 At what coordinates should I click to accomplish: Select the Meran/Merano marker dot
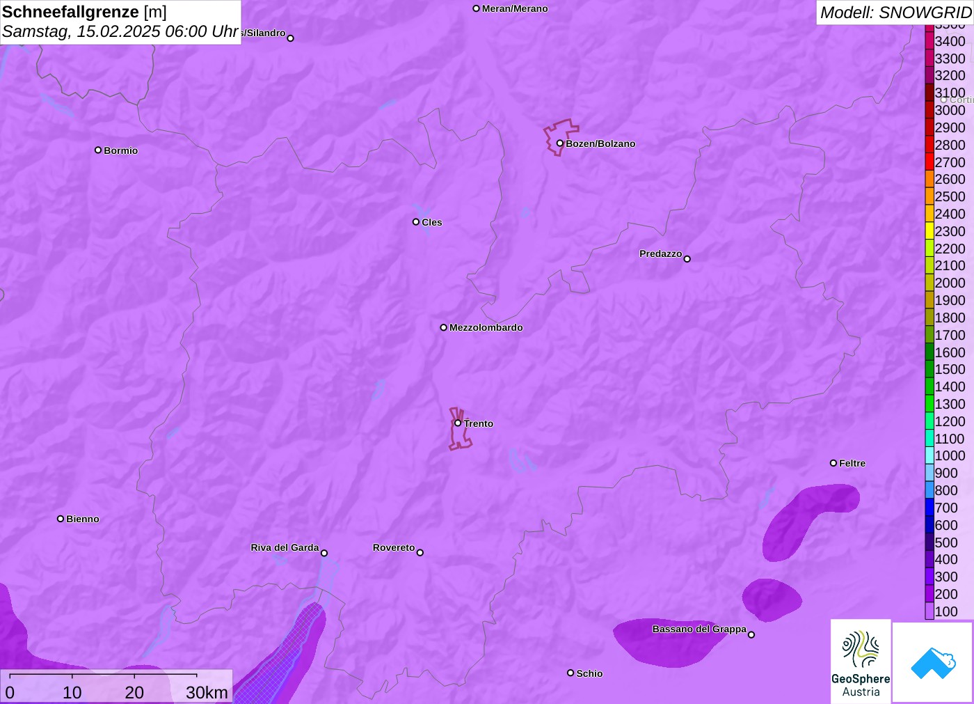[477, 8]
